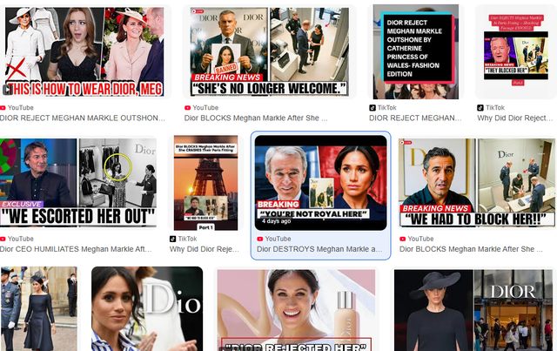Viewport: 557px width, 351px height.
Task: Click TikTok icon beneath Eiffel Tower thumbnail
Action: pos(174,238)
